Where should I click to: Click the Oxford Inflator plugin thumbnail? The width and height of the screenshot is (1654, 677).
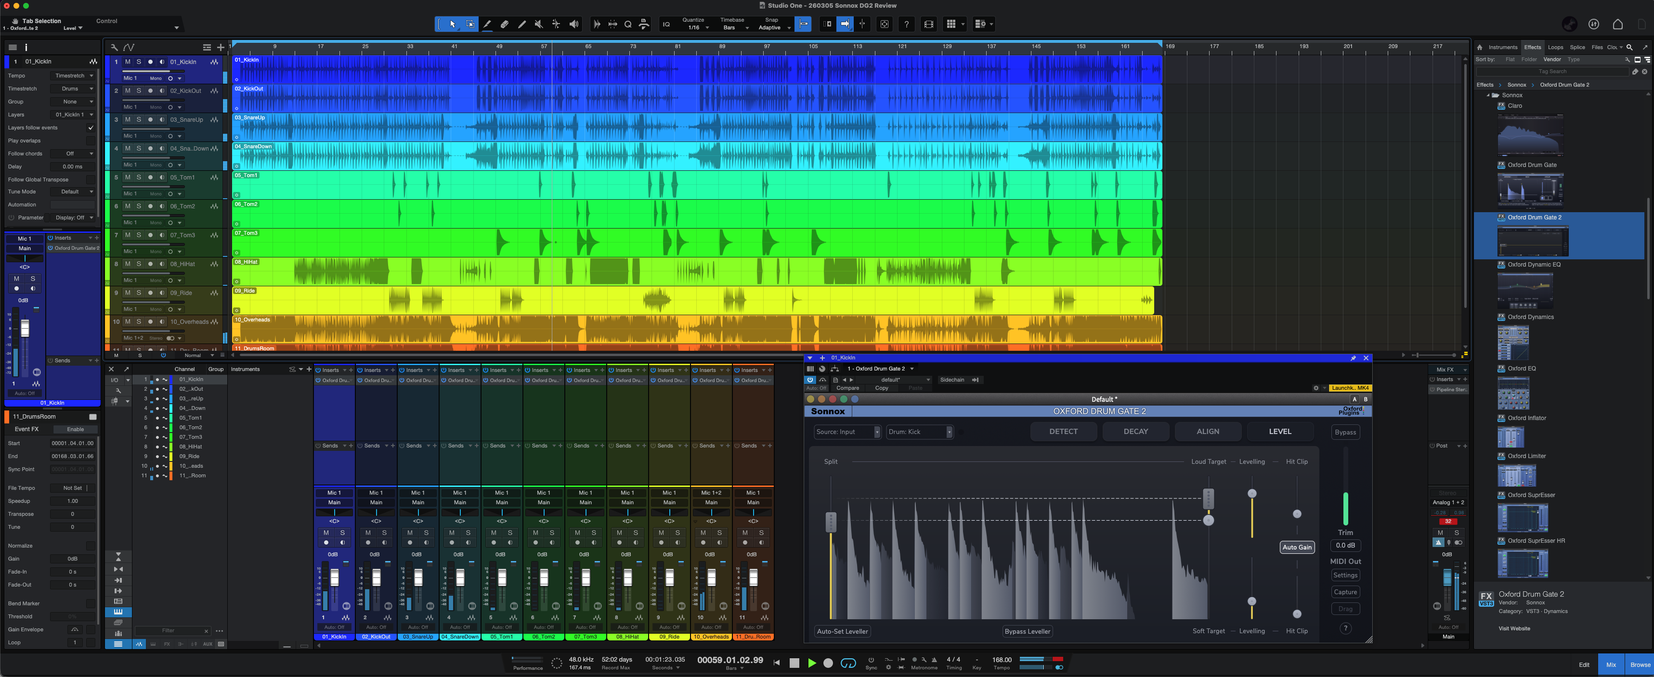[1510, 436]
